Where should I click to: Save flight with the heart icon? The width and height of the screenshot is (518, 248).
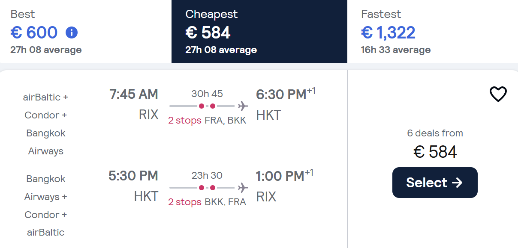[498, 94]
